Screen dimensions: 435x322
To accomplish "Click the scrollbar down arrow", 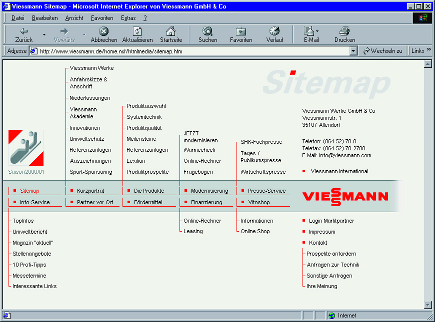I will (428, 305).
